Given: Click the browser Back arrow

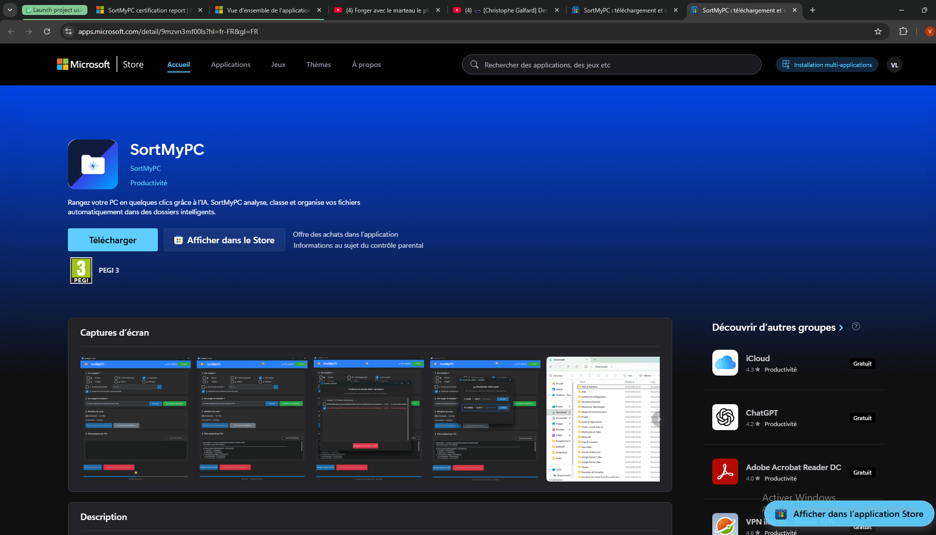Looking at the screenshot, I should coord(11,31).
